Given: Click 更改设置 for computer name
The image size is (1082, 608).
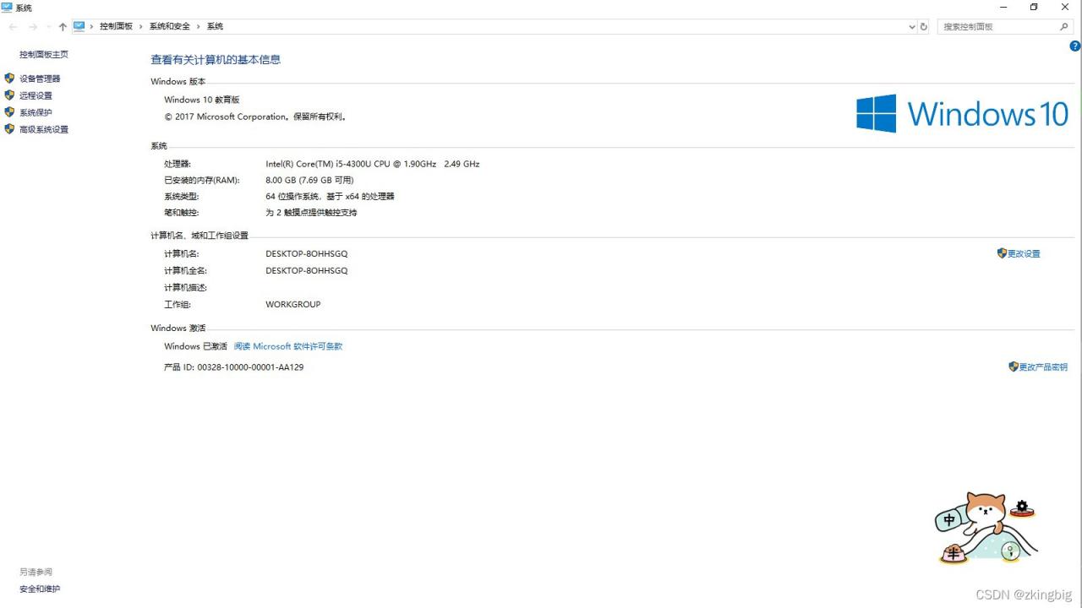Looking at the screenshot, I should (1024, 253).
